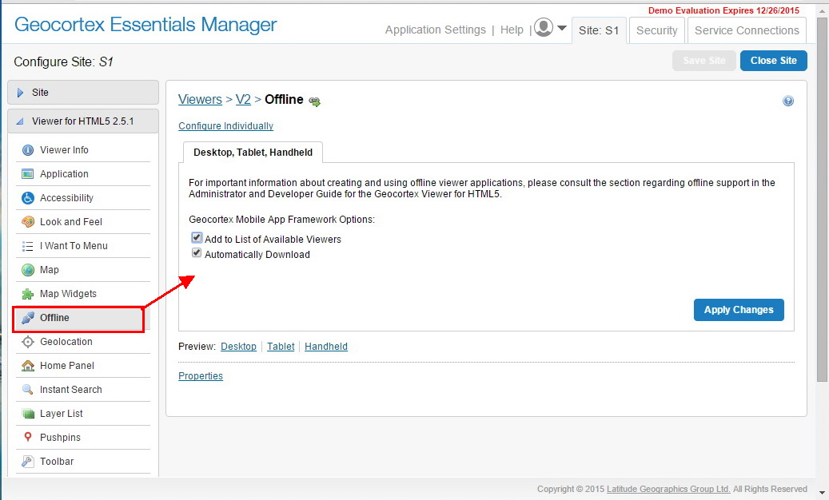Collapse Viewer for HTML5 2.5.1 section

(83, 121)
